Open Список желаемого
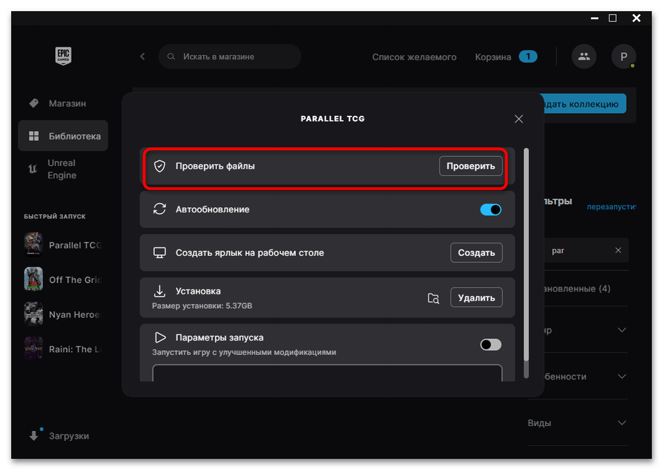This screenshot has width=663, height=470. (414, 56)
